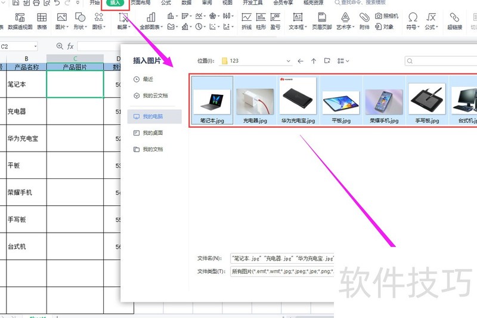Click the 图片 picture insert icon
477x318 pixels.
point(61,21)
